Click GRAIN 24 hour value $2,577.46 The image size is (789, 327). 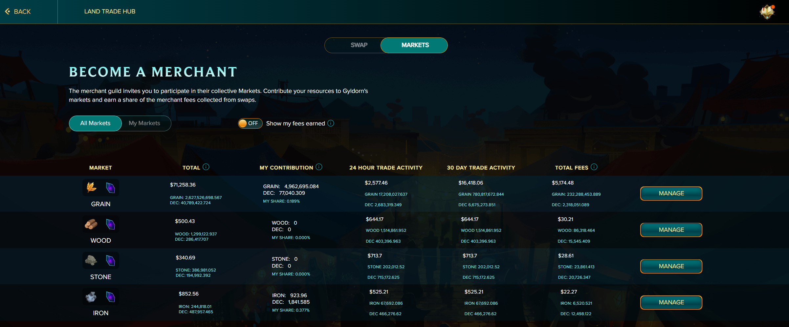point(376,183)
